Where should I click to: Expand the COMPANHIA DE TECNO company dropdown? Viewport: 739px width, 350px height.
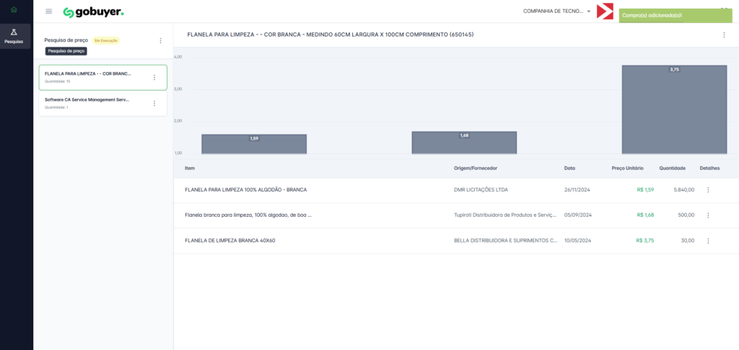click(556, 12)
